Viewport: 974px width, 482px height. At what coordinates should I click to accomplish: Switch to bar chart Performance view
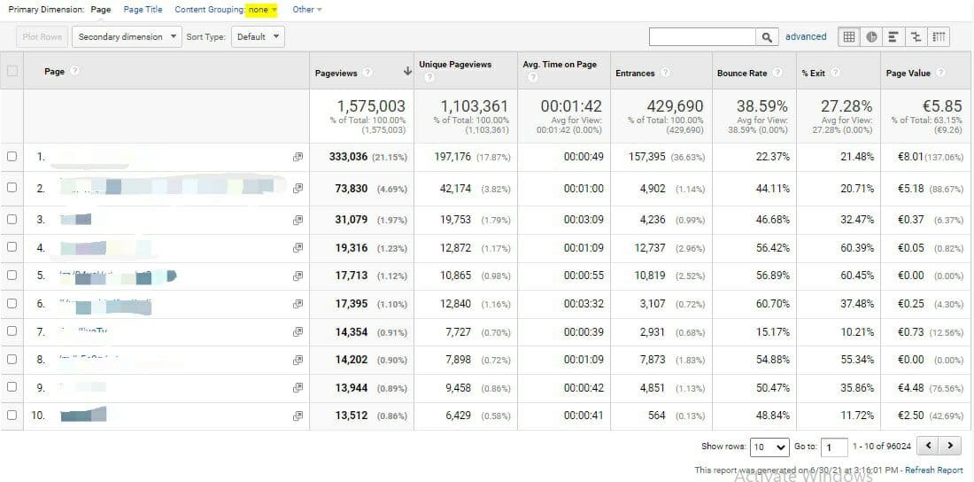pos(893,37)
